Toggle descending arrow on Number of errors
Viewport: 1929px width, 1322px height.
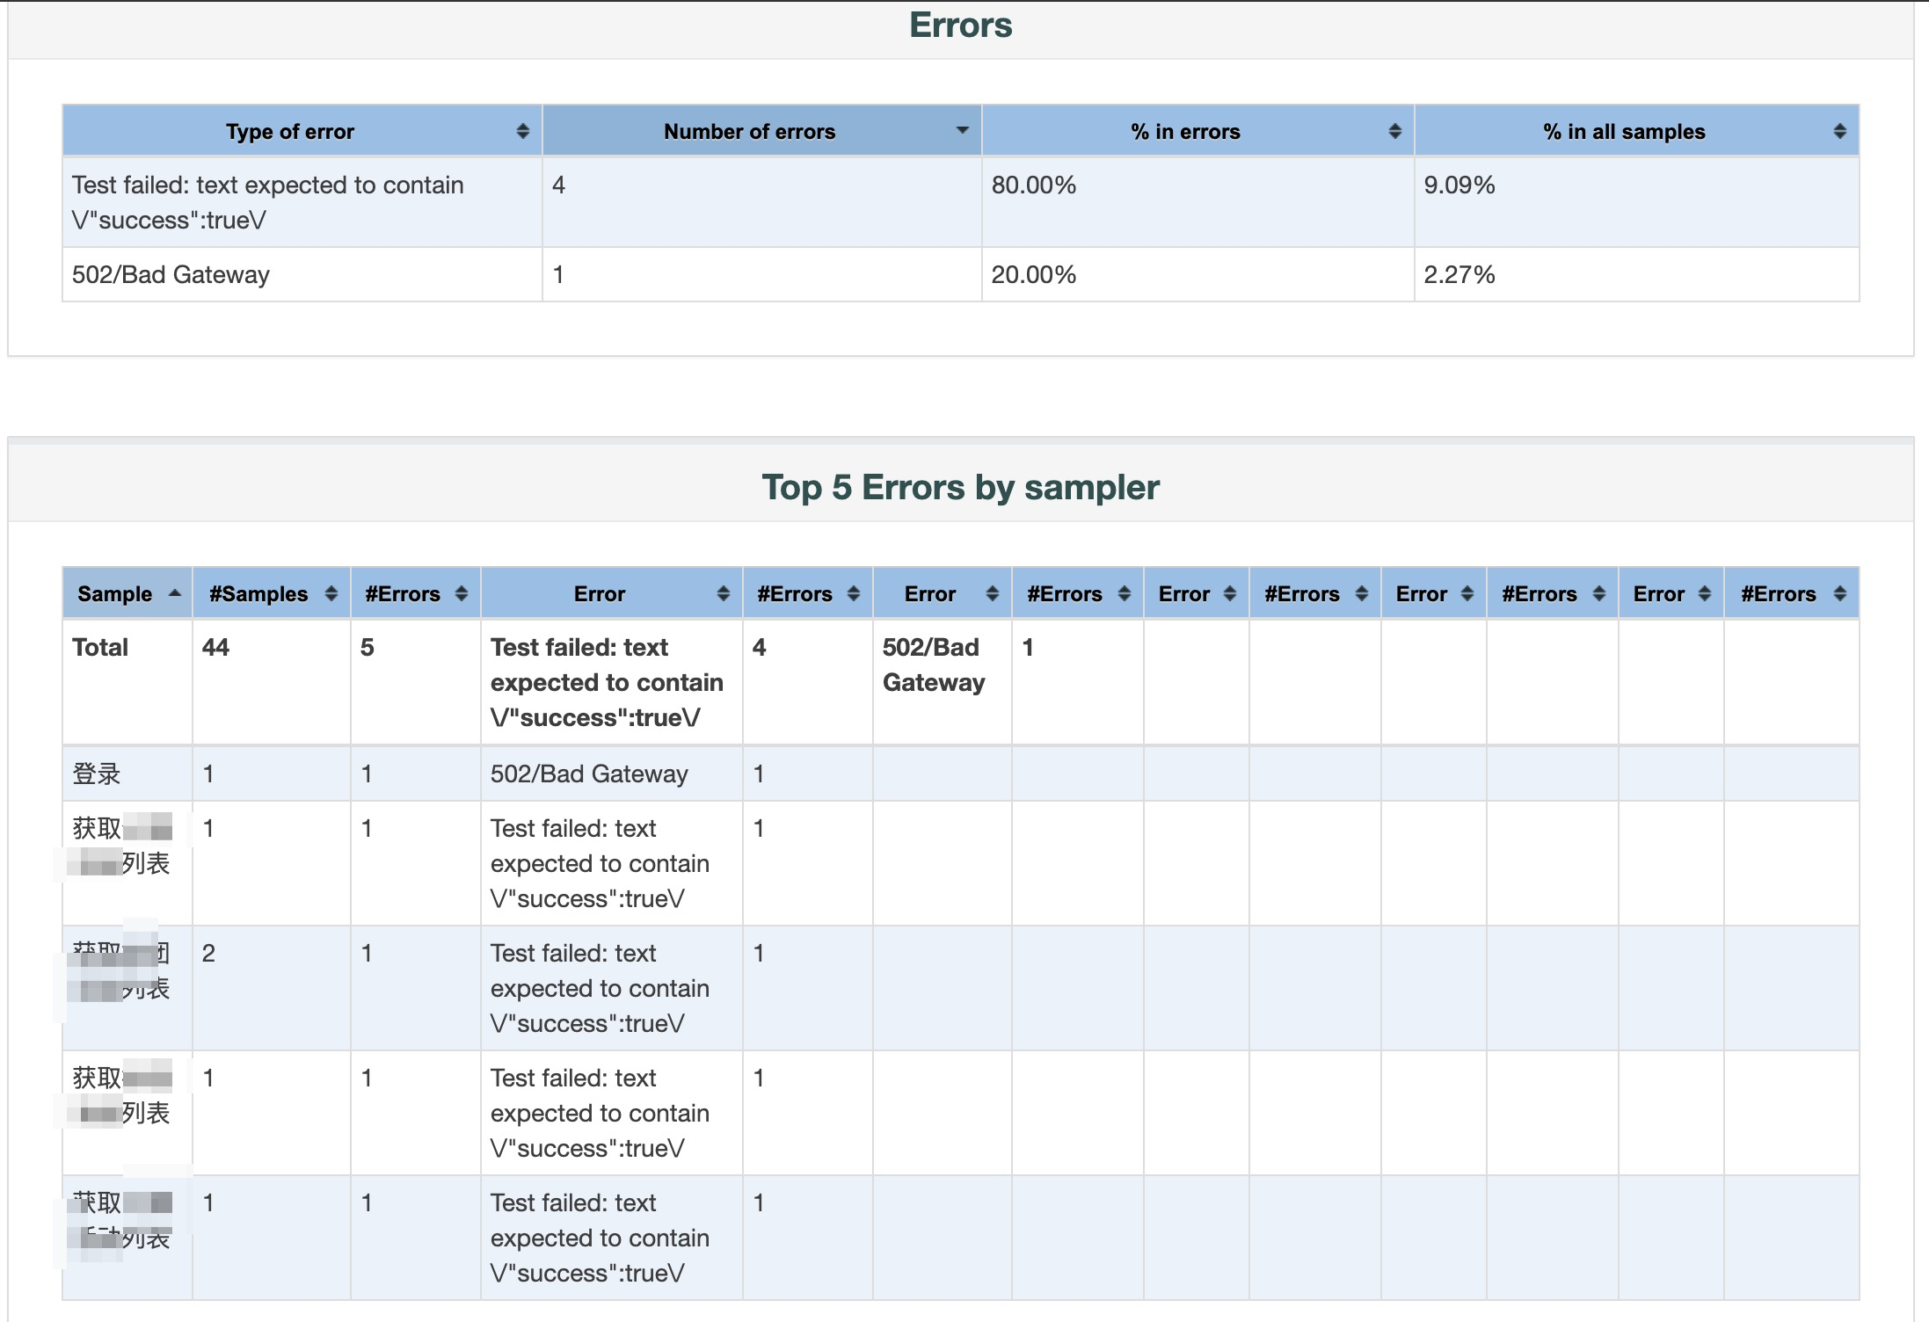[x=962, y=131]
